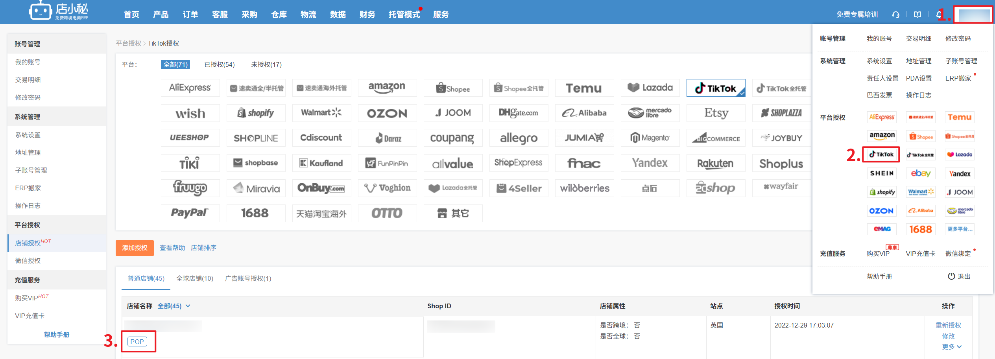Select the coupang platform logo
Viewport: 995px width, 359px height.
coord(453,138)
